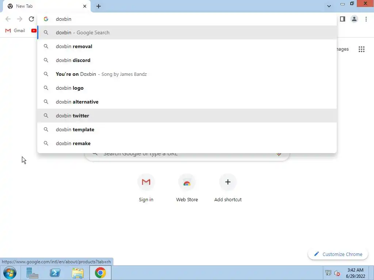
Task: Select 'doxbin - Google Search' suggestion
Action: pos(187,32)
